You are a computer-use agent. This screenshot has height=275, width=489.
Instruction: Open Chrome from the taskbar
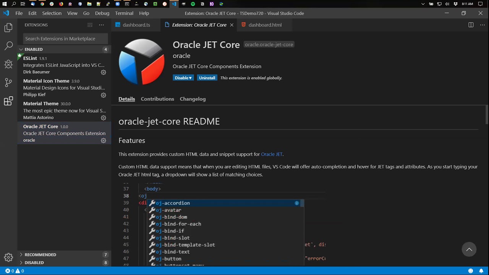(x=42, y=4)
